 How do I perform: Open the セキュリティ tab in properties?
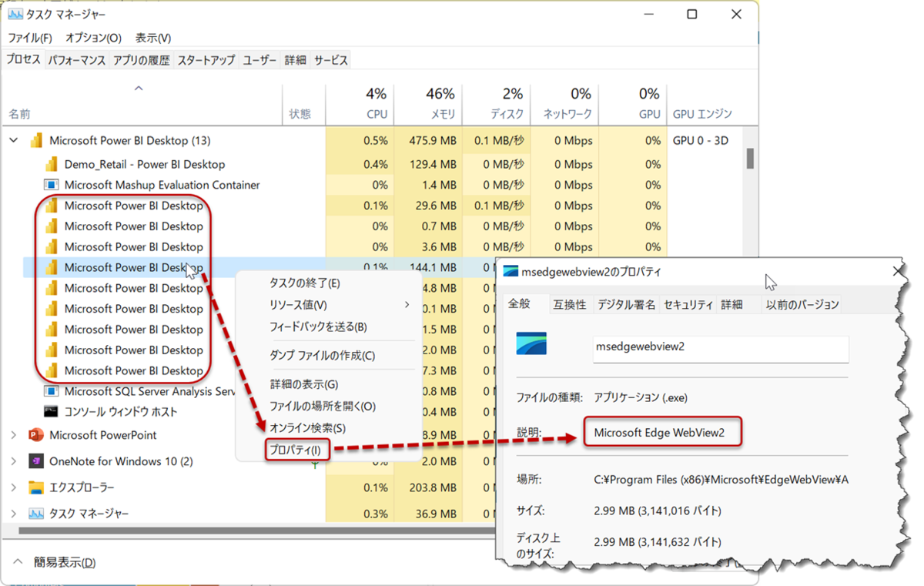click(688, 304)
